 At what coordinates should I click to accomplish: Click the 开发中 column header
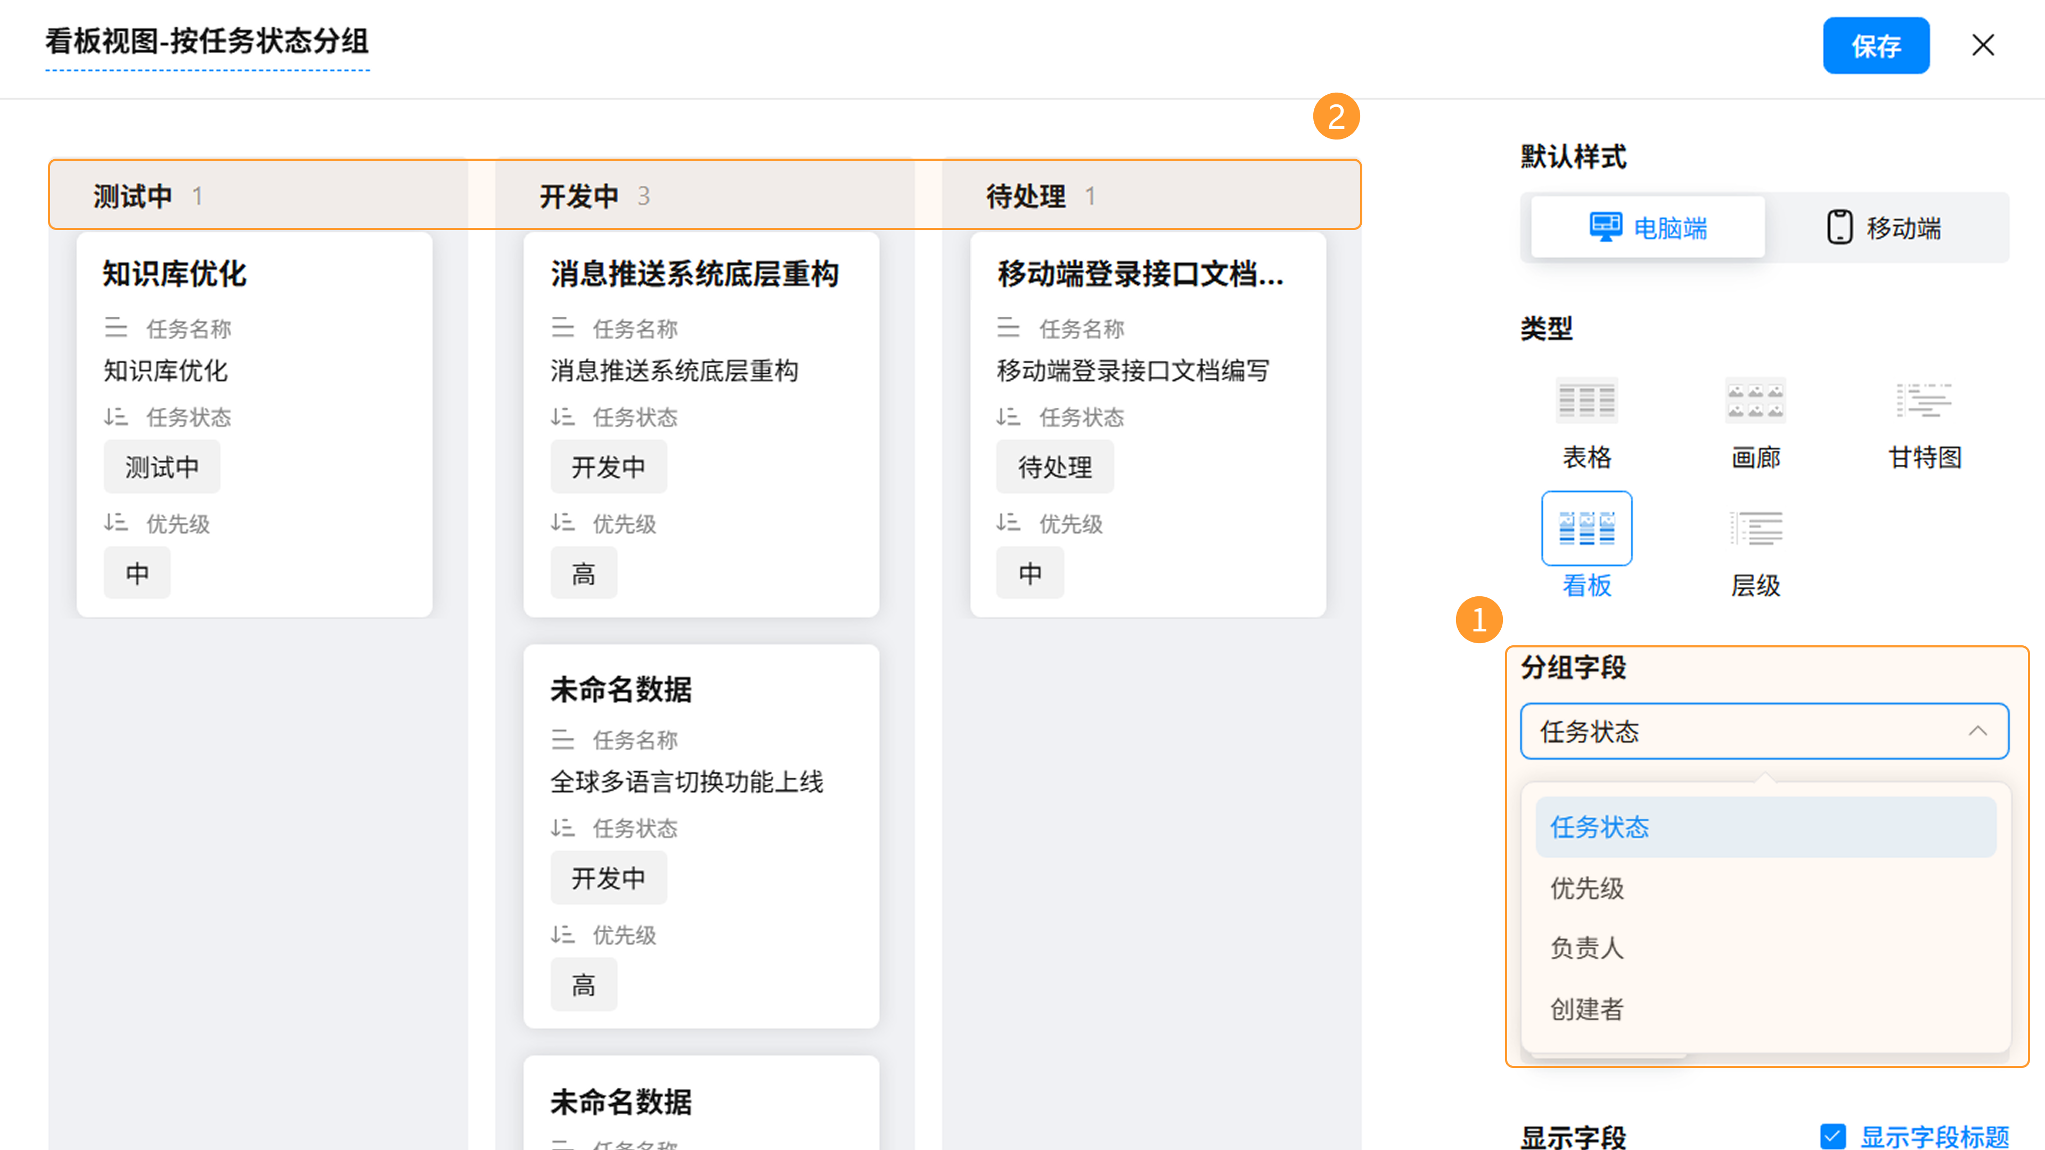click(x=579, y=196)
